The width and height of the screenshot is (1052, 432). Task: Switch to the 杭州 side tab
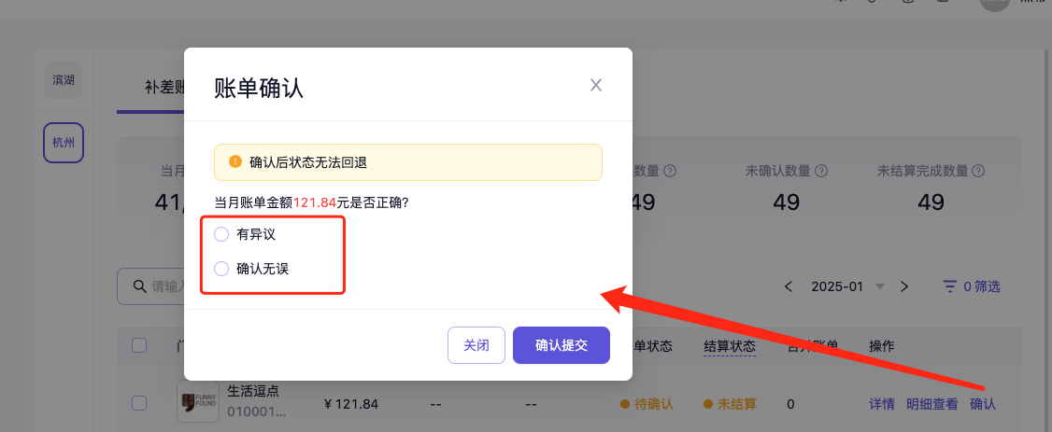pos(64,143)
